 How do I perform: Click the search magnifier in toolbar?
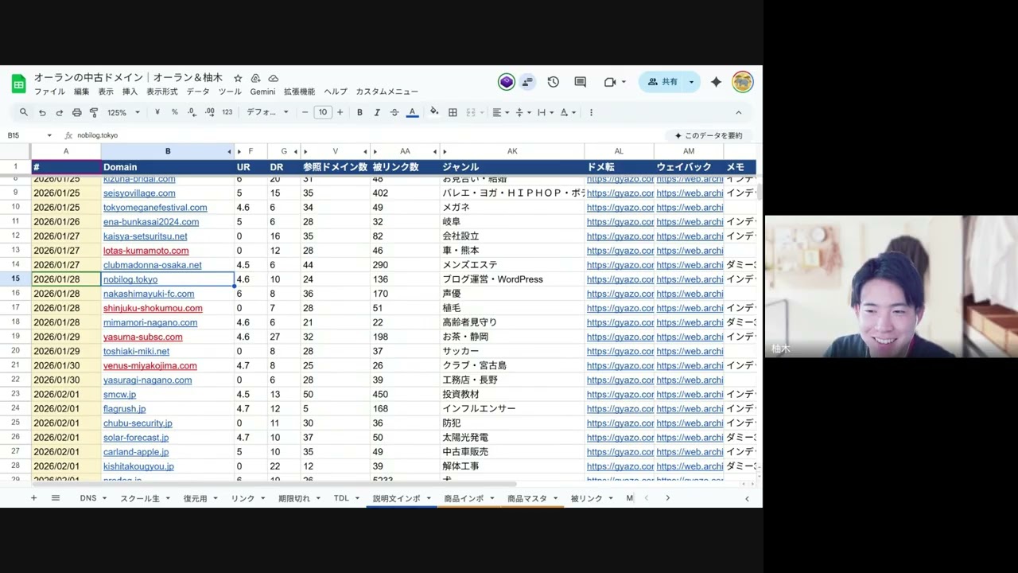click(x=24, y=112)
